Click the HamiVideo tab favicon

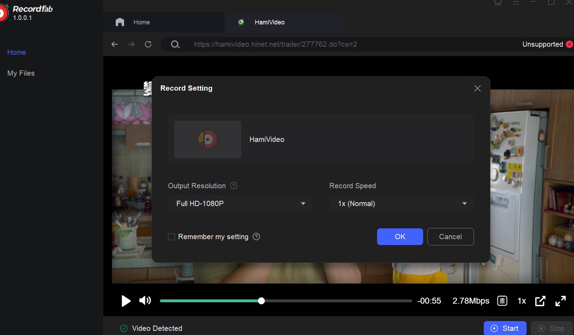point(241,22)
